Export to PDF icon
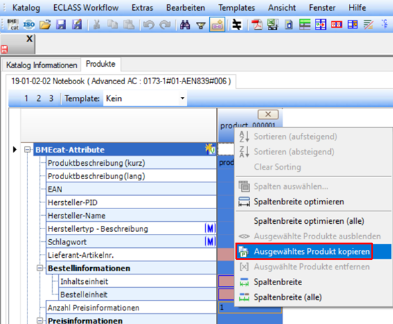The image size is (393, 324). point(257,25)
